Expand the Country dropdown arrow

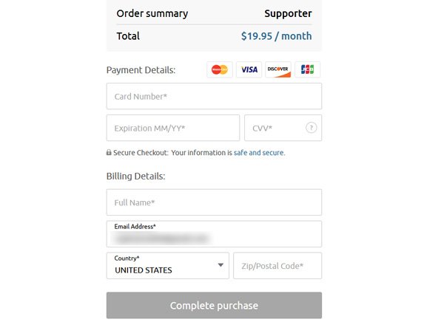pyautogui.click(x=221, y=265)
